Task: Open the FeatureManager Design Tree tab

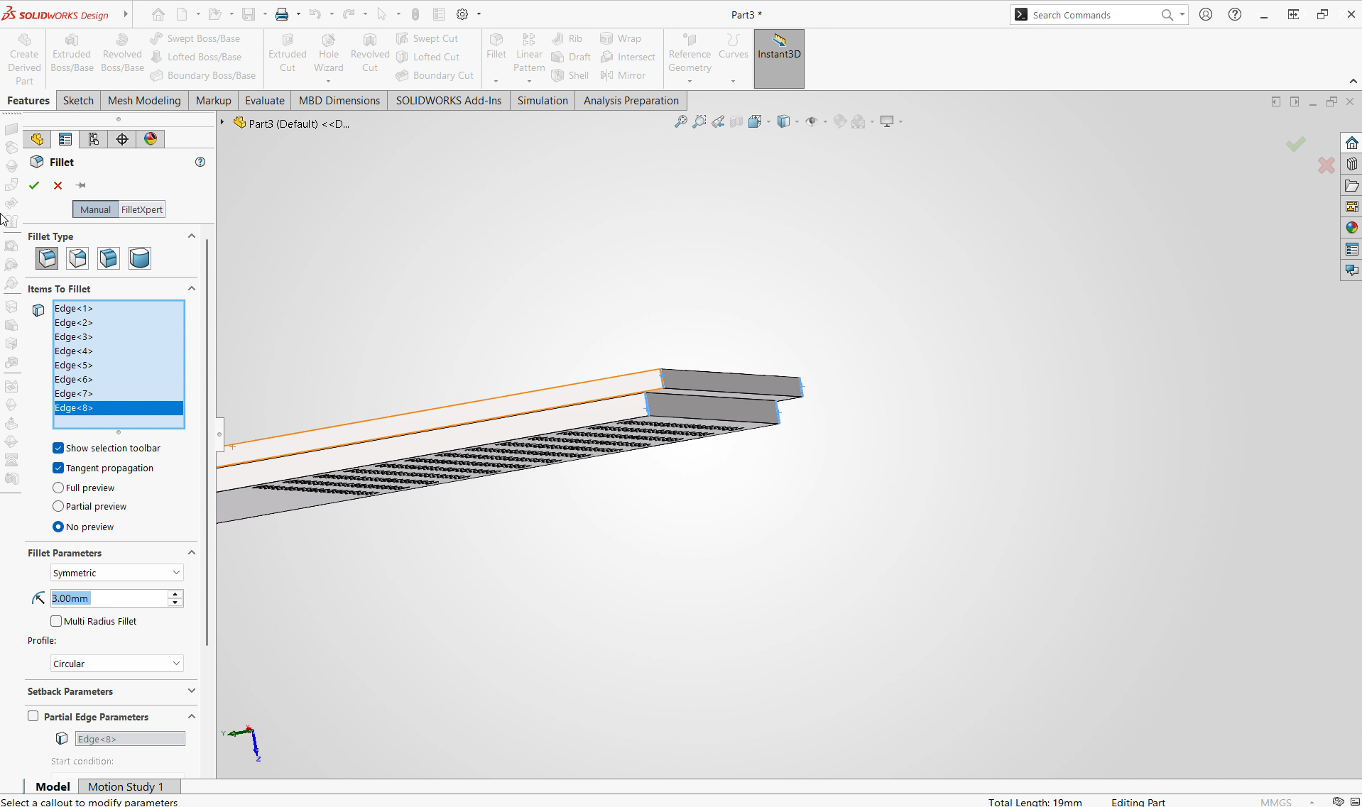Action: coord(37,139)
